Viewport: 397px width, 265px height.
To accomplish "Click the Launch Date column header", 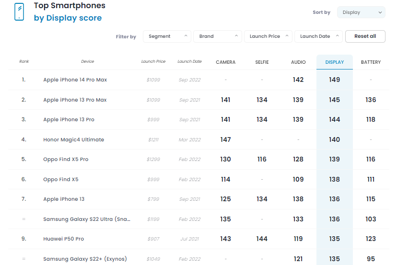I will 189,61.
